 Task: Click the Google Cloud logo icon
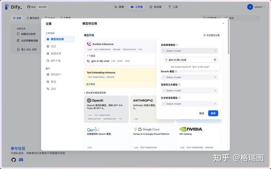[140, 129]
